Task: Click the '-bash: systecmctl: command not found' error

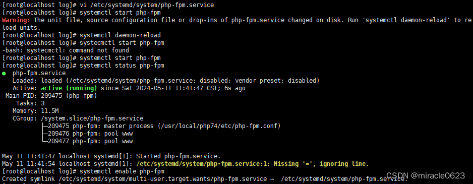Action: tap(66, 50)
